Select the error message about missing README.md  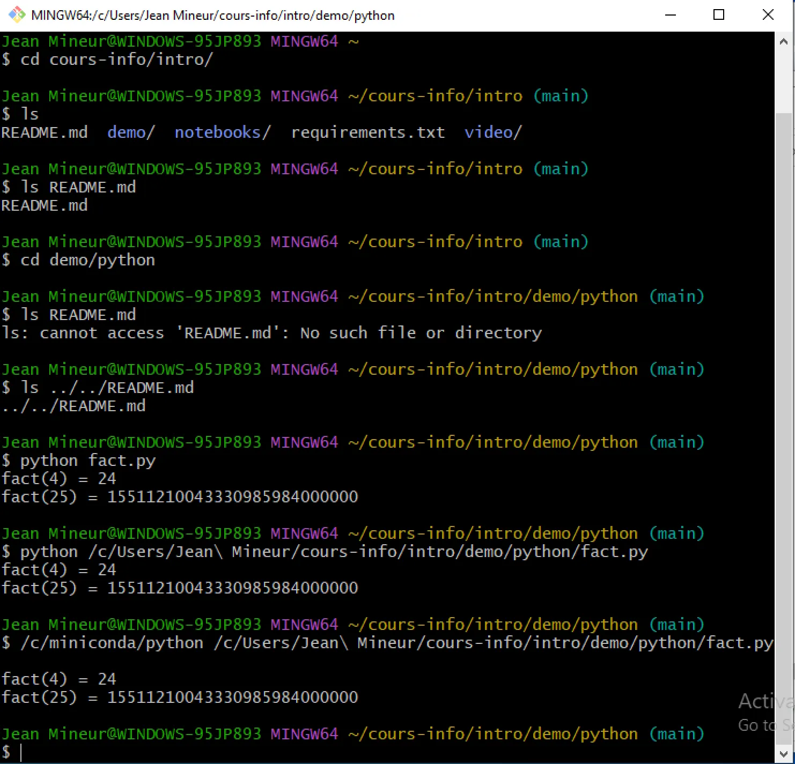pos(271,333)
